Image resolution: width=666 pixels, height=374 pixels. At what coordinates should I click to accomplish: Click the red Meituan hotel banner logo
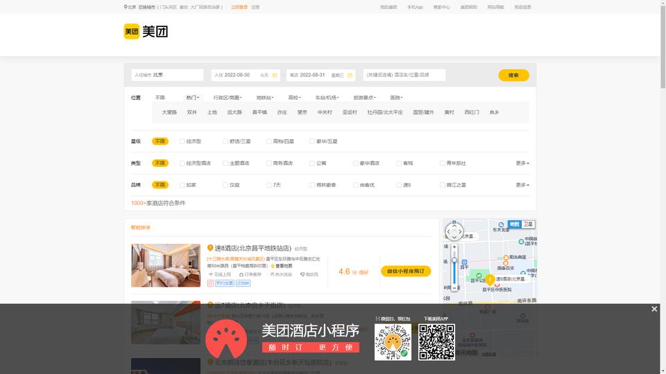(226, 339)
